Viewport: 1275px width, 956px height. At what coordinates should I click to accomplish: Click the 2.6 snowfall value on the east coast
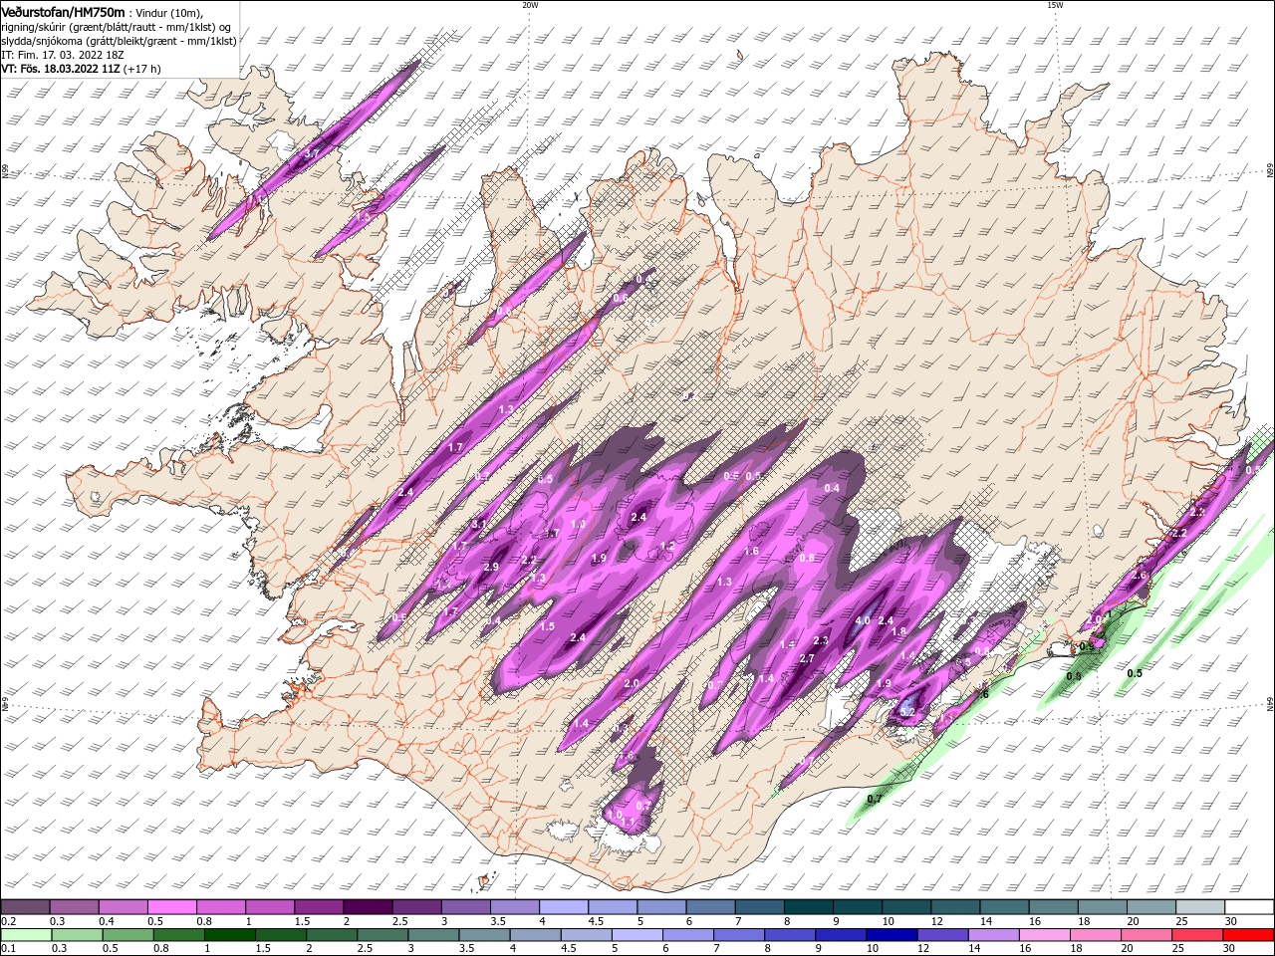point(1140,576)
